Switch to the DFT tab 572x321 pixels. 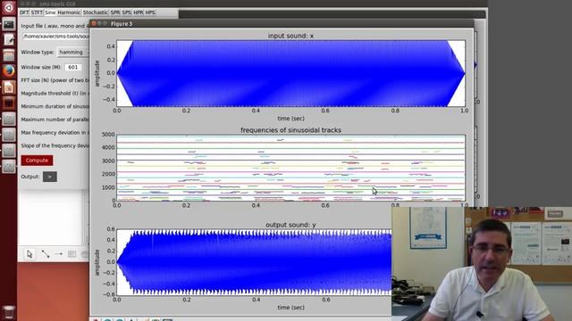[x=24, y=12]
